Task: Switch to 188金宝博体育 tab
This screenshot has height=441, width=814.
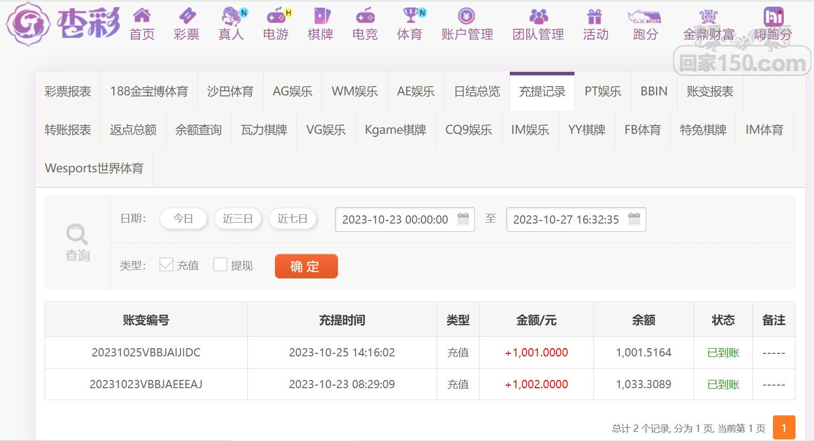Action: tap(149, 91)
